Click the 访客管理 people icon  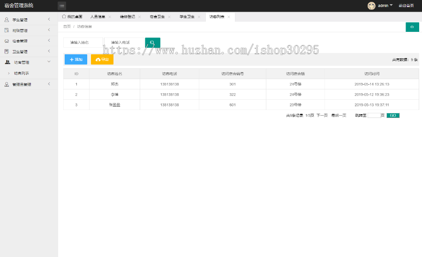8,62
